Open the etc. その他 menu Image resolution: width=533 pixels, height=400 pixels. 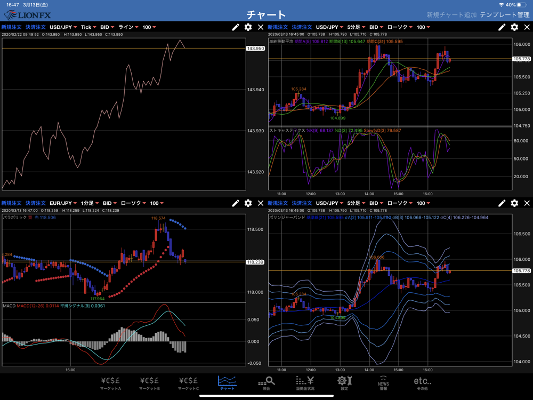(423, 383)
